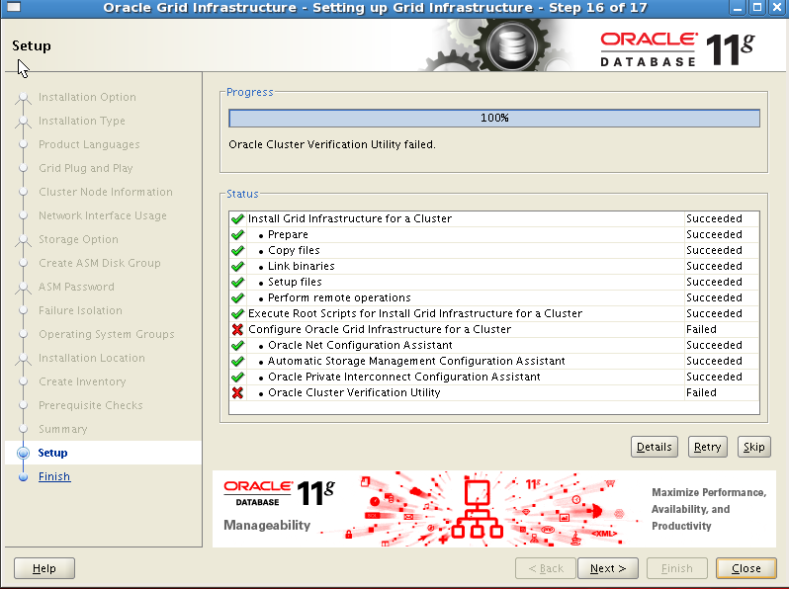Screen dimensions: 789x589
Task: Click green check beside Automatic Storage Management Assistant
Action: pos(237,361)
